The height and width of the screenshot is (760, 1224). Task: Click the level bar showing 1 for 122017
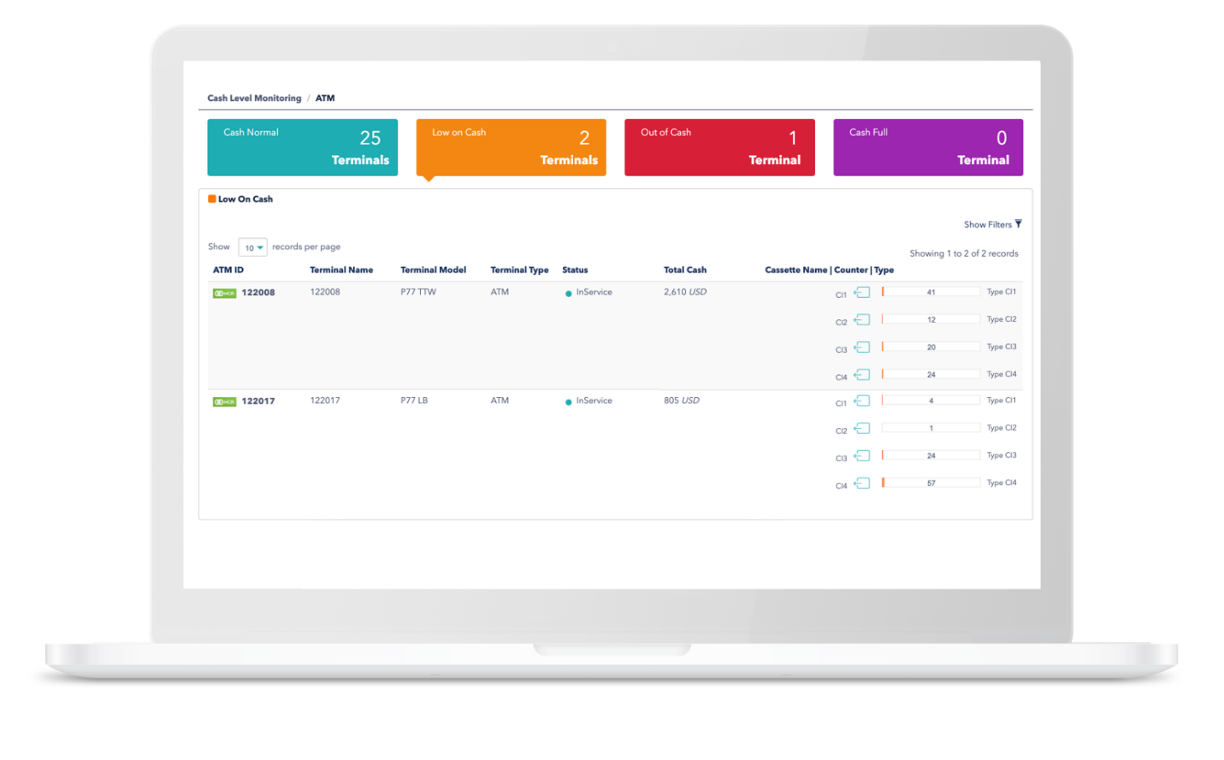[x=931, y=429]
